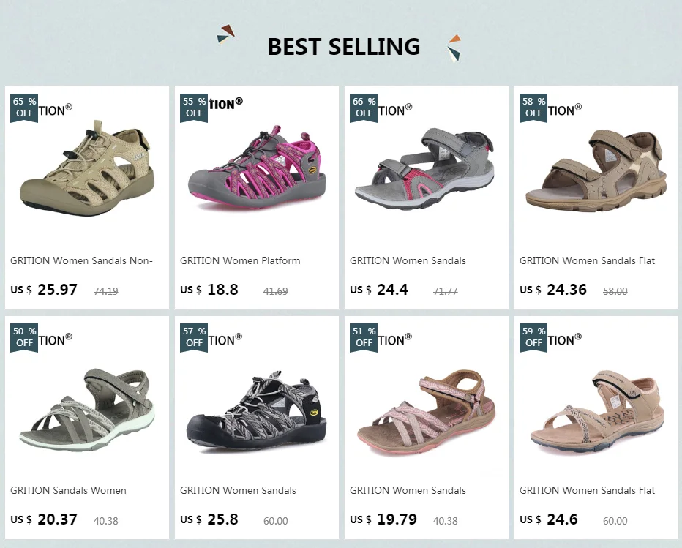Open the black closed-toe sandal image
The width and height of the screenshot is (682, 548).
257,407
